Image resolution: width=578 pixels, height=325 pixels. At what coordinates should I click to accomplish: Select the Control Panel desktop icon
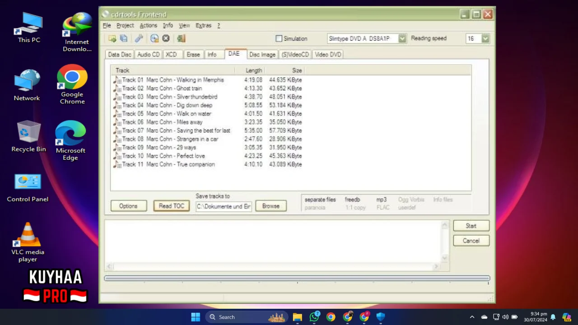click(28, 188)
